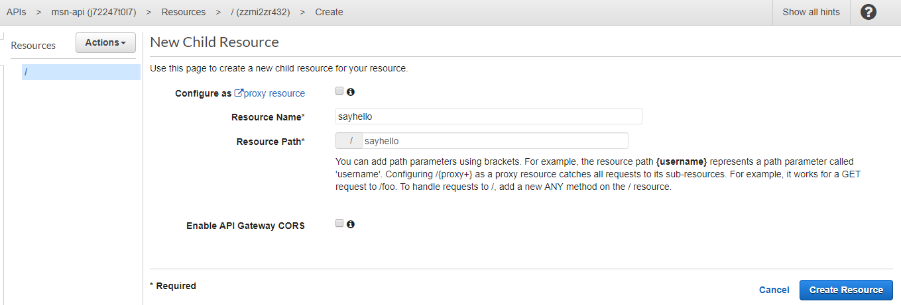The image size is (901, 305).
Task: Click info icon beside CORS checkbox
Action: tap(351, 224)
